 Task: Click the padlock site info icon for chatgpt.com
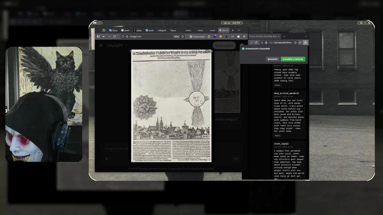(127, 36)
